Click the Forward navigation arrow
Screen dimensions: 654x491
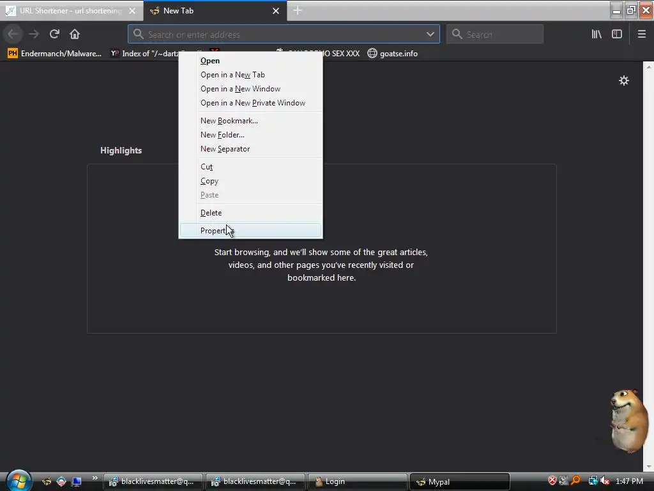click(x=34, y=34)
